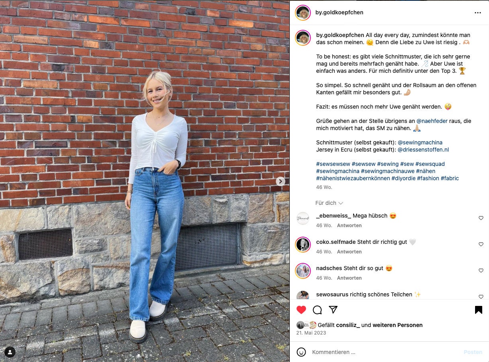Open sewosaurus profile avatar
Image resolution: width=489 pixels, height=362 pixels.
click(x=303, y=295)
